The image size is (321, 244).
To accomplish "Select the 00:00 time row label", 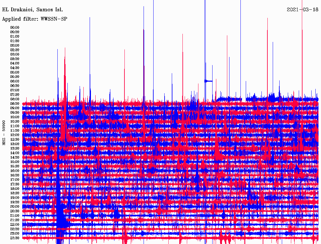I will coord(15,28).
